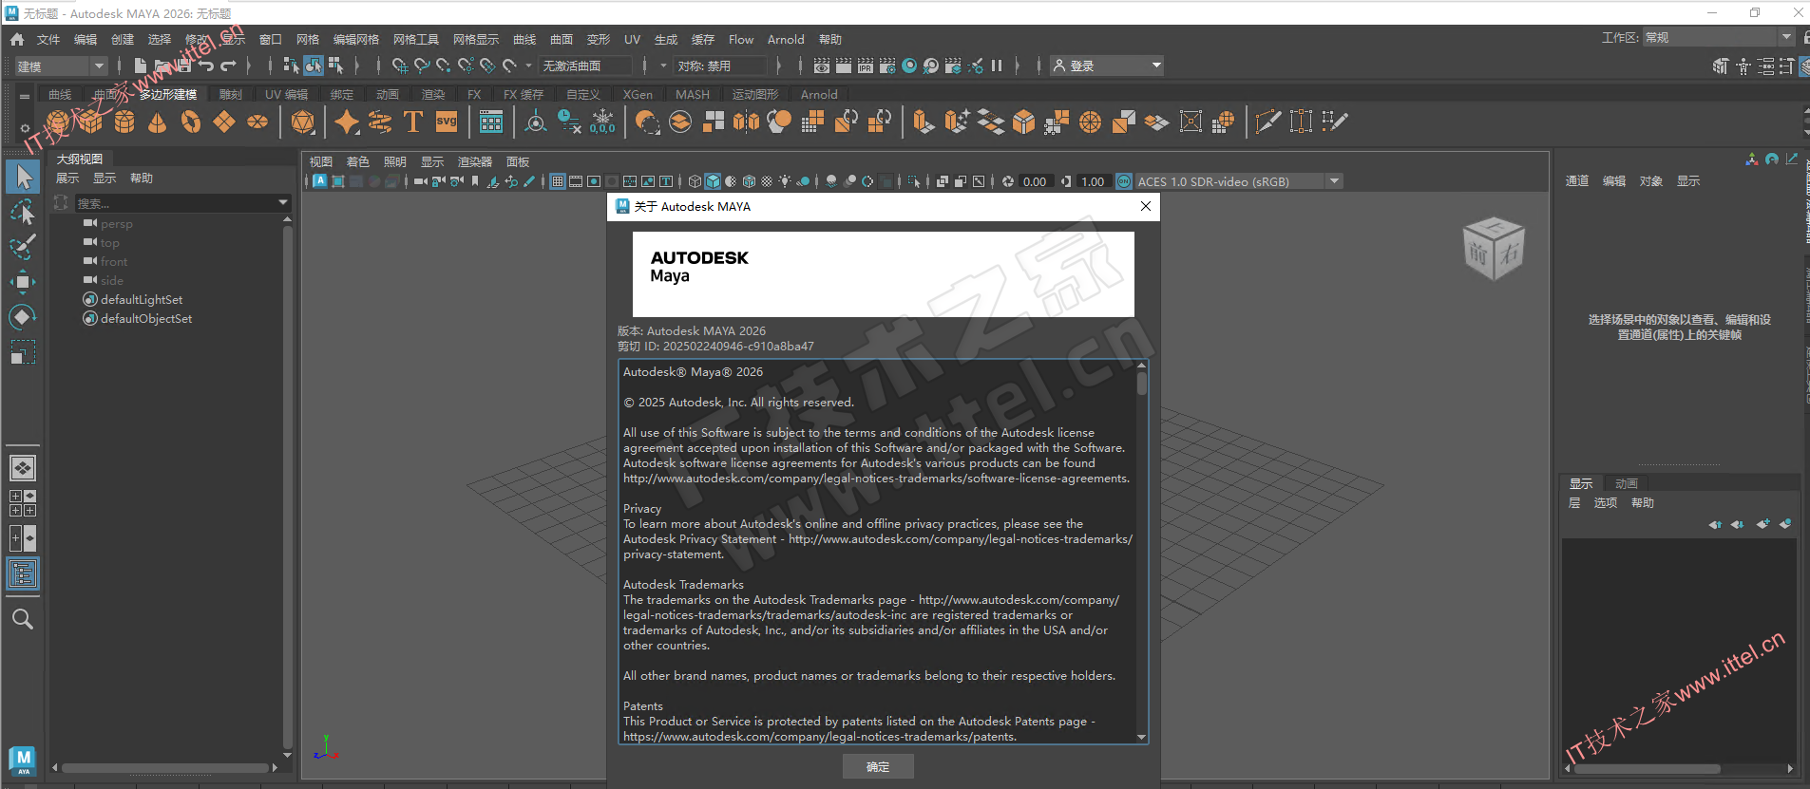Image resolution: width=1810 pixels, height=789 pixels.
Task: Click the Bevel shelf icon
Action: (1023, 122)
